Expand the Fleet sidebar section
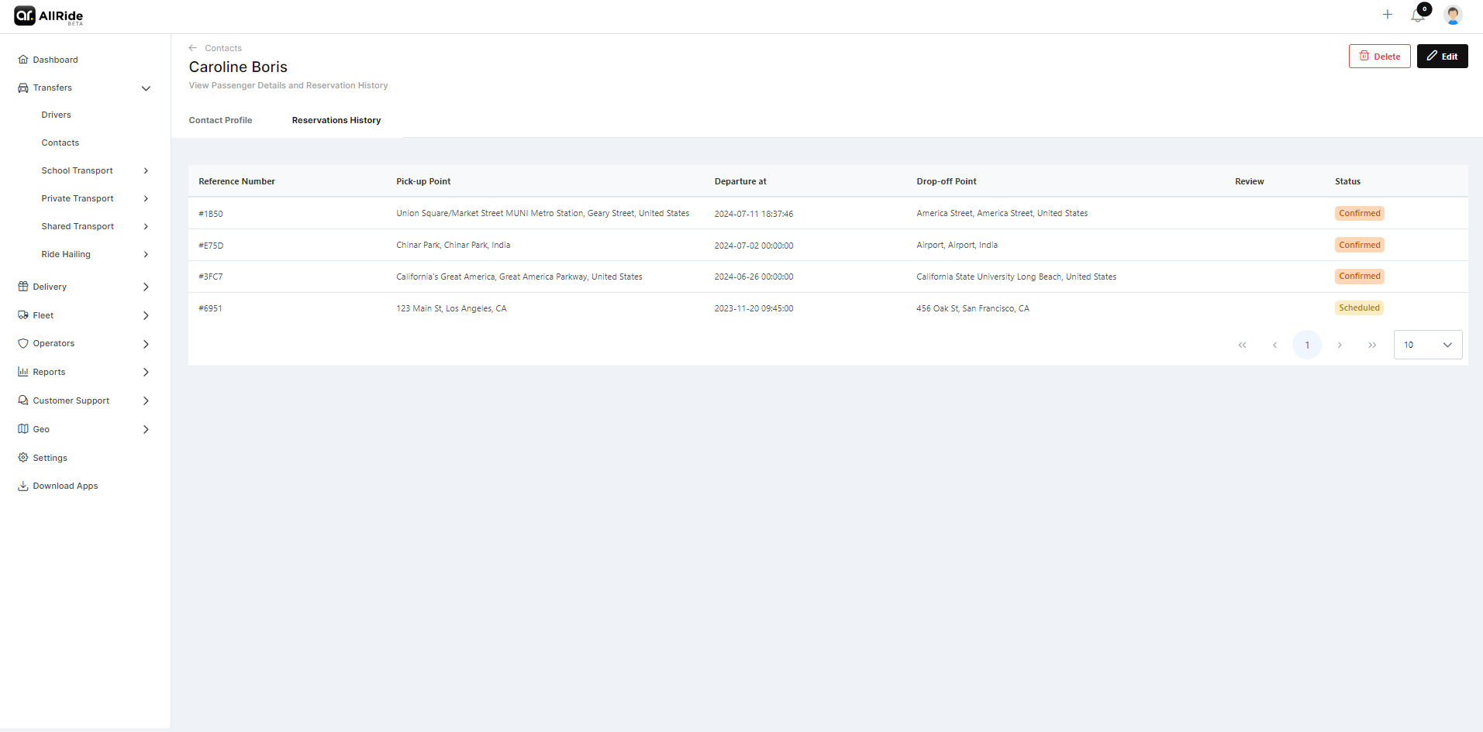This screenshot has height=732, width=1483. pyautogui.click(x=146, y=315)
